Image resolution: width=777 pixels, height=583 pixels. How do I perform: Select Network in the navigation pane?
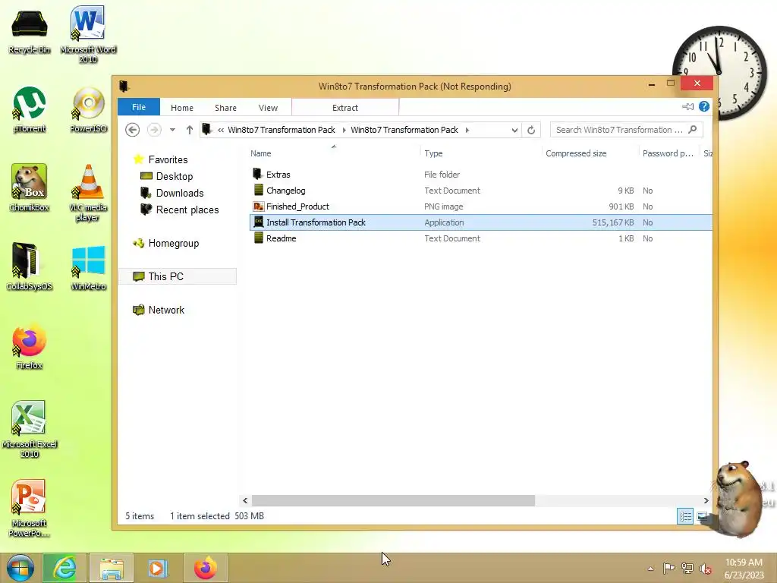(166, 310)
